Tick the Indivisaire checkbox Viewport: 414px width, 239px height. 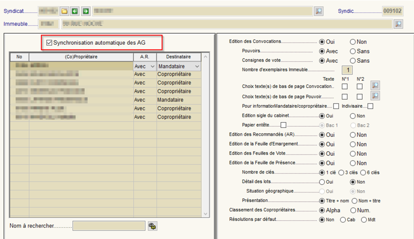click(x=370, y=106)
